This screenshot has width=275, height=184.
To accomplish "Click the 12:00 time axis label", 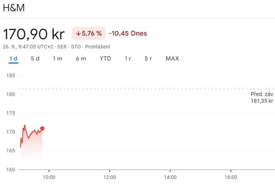I will click(110, 176).
